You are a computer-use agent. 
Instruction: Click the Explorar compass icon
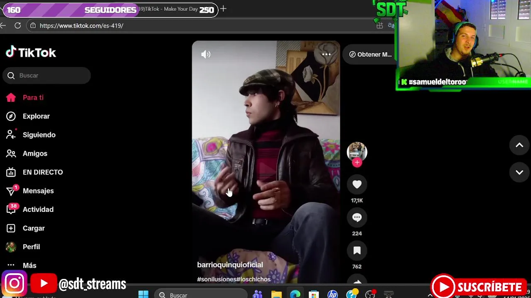click(11, 116)
